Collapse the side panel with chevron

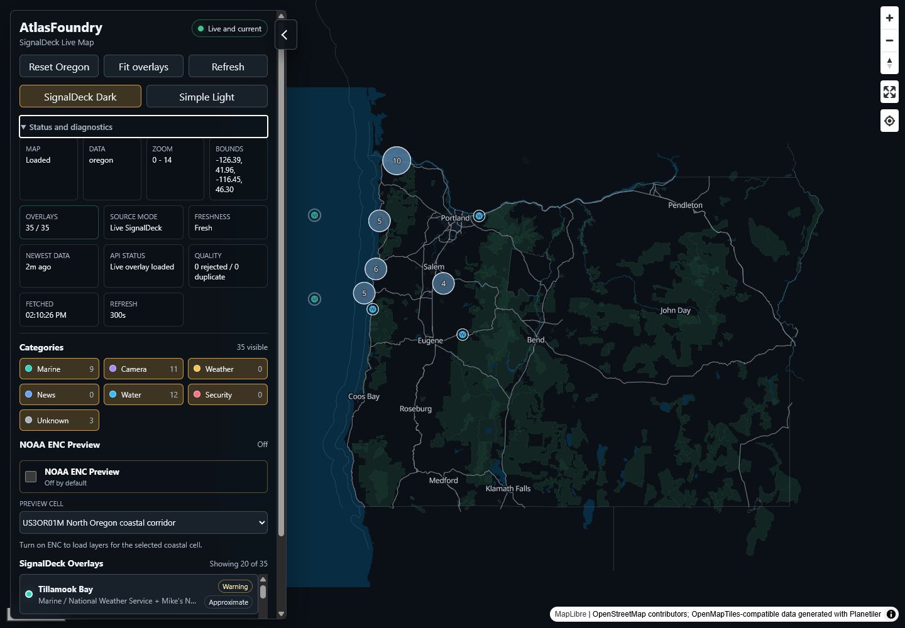(285, 35)
